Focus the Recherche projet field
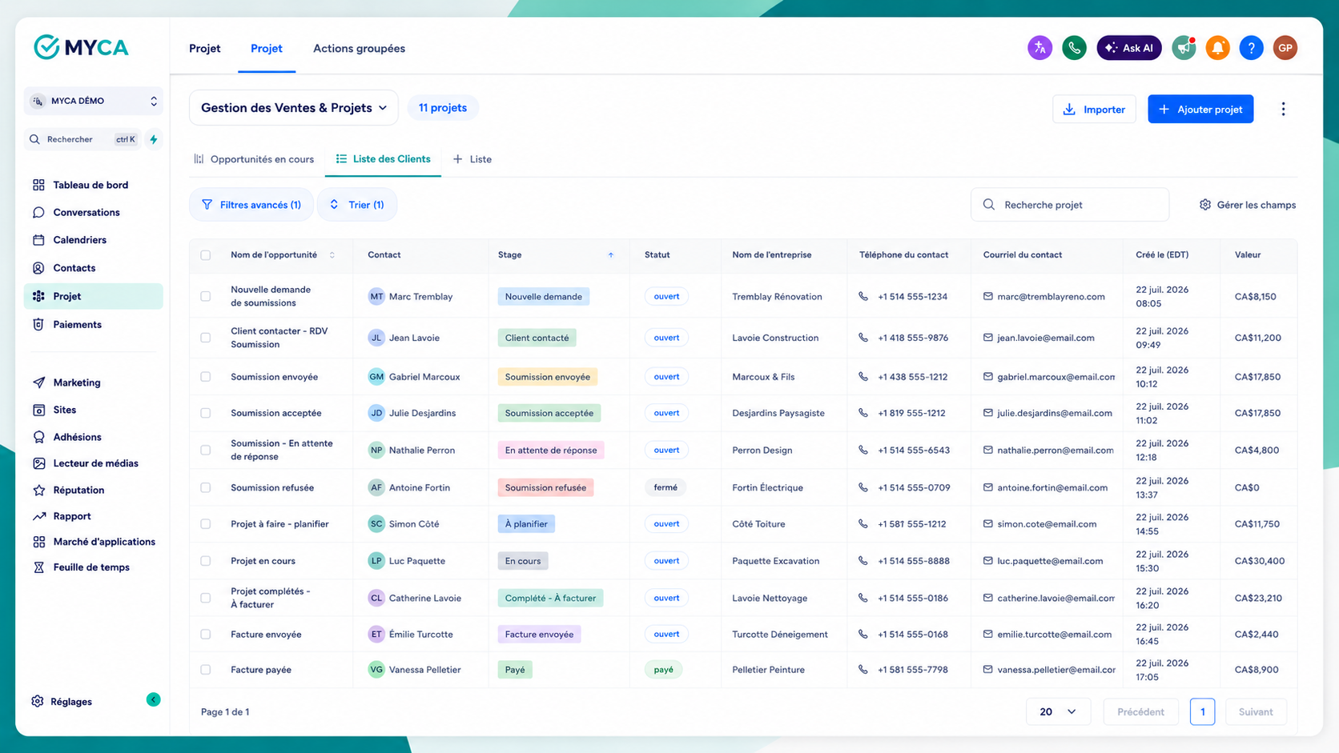 click(1070, 205)
